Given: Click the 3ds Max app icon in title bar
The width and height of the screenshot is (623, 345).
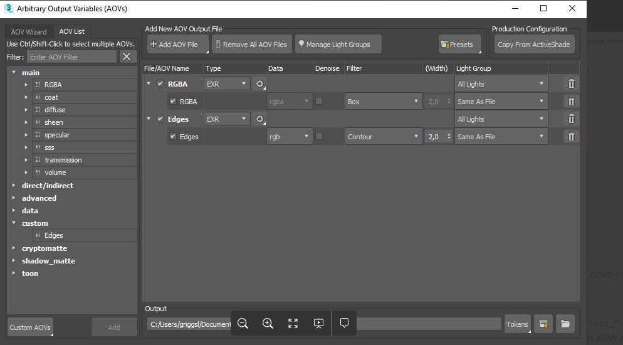Looking at the screenshot, I should coord(8,8).
